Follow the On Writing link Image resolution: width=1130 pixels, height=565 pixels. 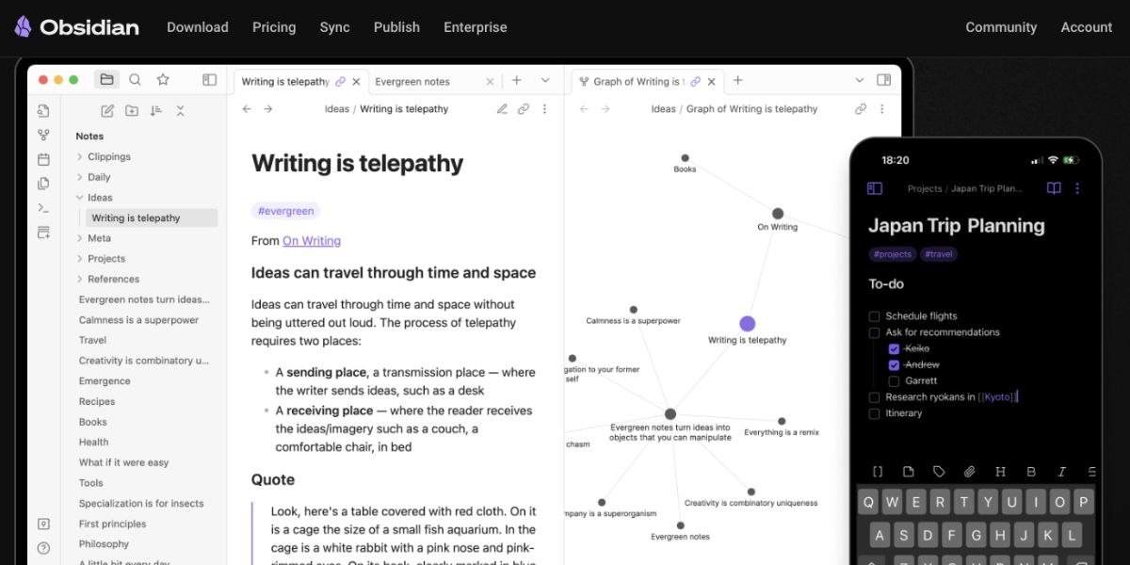point(312,241)
